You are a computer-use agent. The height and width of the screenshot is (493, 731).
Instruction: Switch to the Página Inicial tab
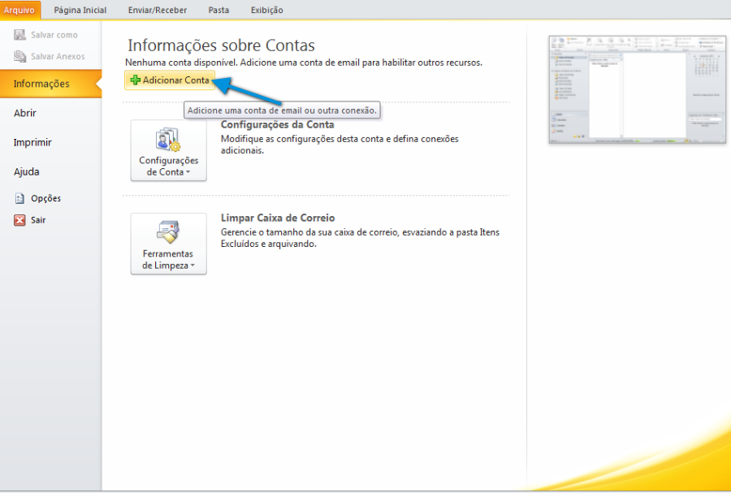(80, 10)
